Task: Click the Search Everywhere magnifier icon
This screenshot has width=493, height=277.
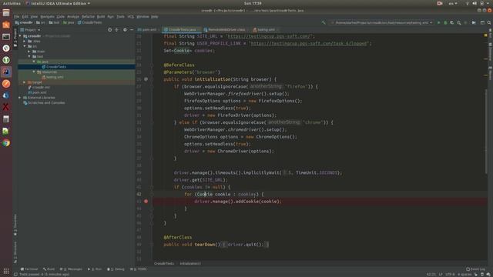Action: click(x=489, y=22)
